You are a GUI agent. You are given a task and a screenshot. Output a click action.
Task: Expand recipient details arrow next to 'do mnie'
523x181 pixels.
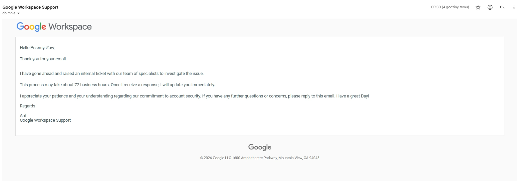[18, 13]
